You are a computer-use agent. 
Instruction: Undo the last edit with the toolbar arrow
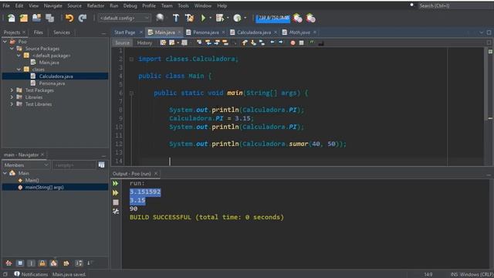[69, 18]
